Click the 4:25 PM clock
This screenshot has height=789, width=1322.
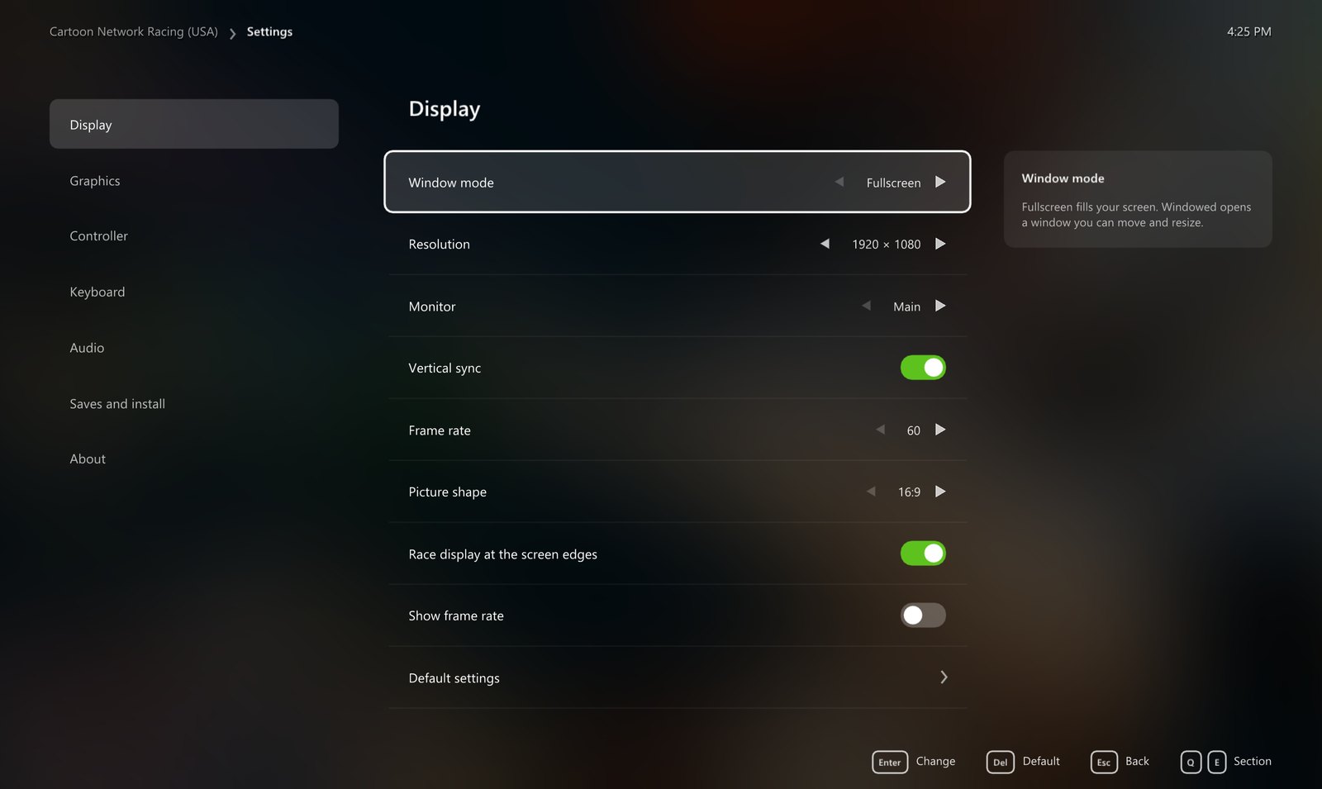tap(1248, 31)
